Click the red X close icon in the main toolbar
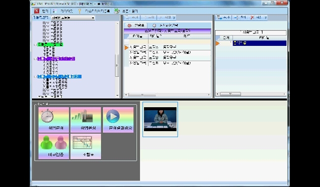Image resolution: width=320 pixels, height=187 pixels. [x=36, y=11]
